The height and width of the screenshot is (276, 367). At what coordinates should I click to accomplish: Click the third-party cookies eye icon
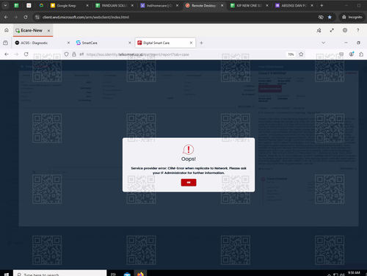pyautogui.click(x=321, y=17)
